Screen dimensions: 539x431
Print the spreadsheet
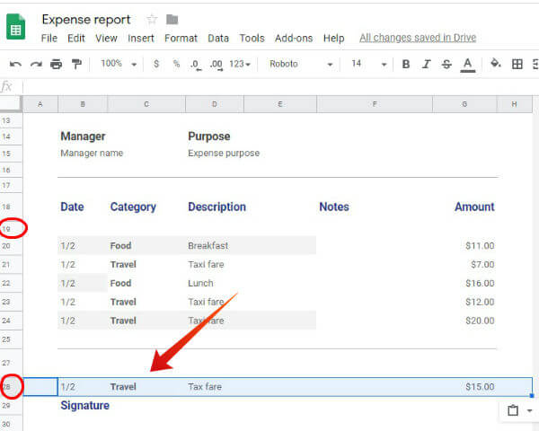(x=56, y=64)
